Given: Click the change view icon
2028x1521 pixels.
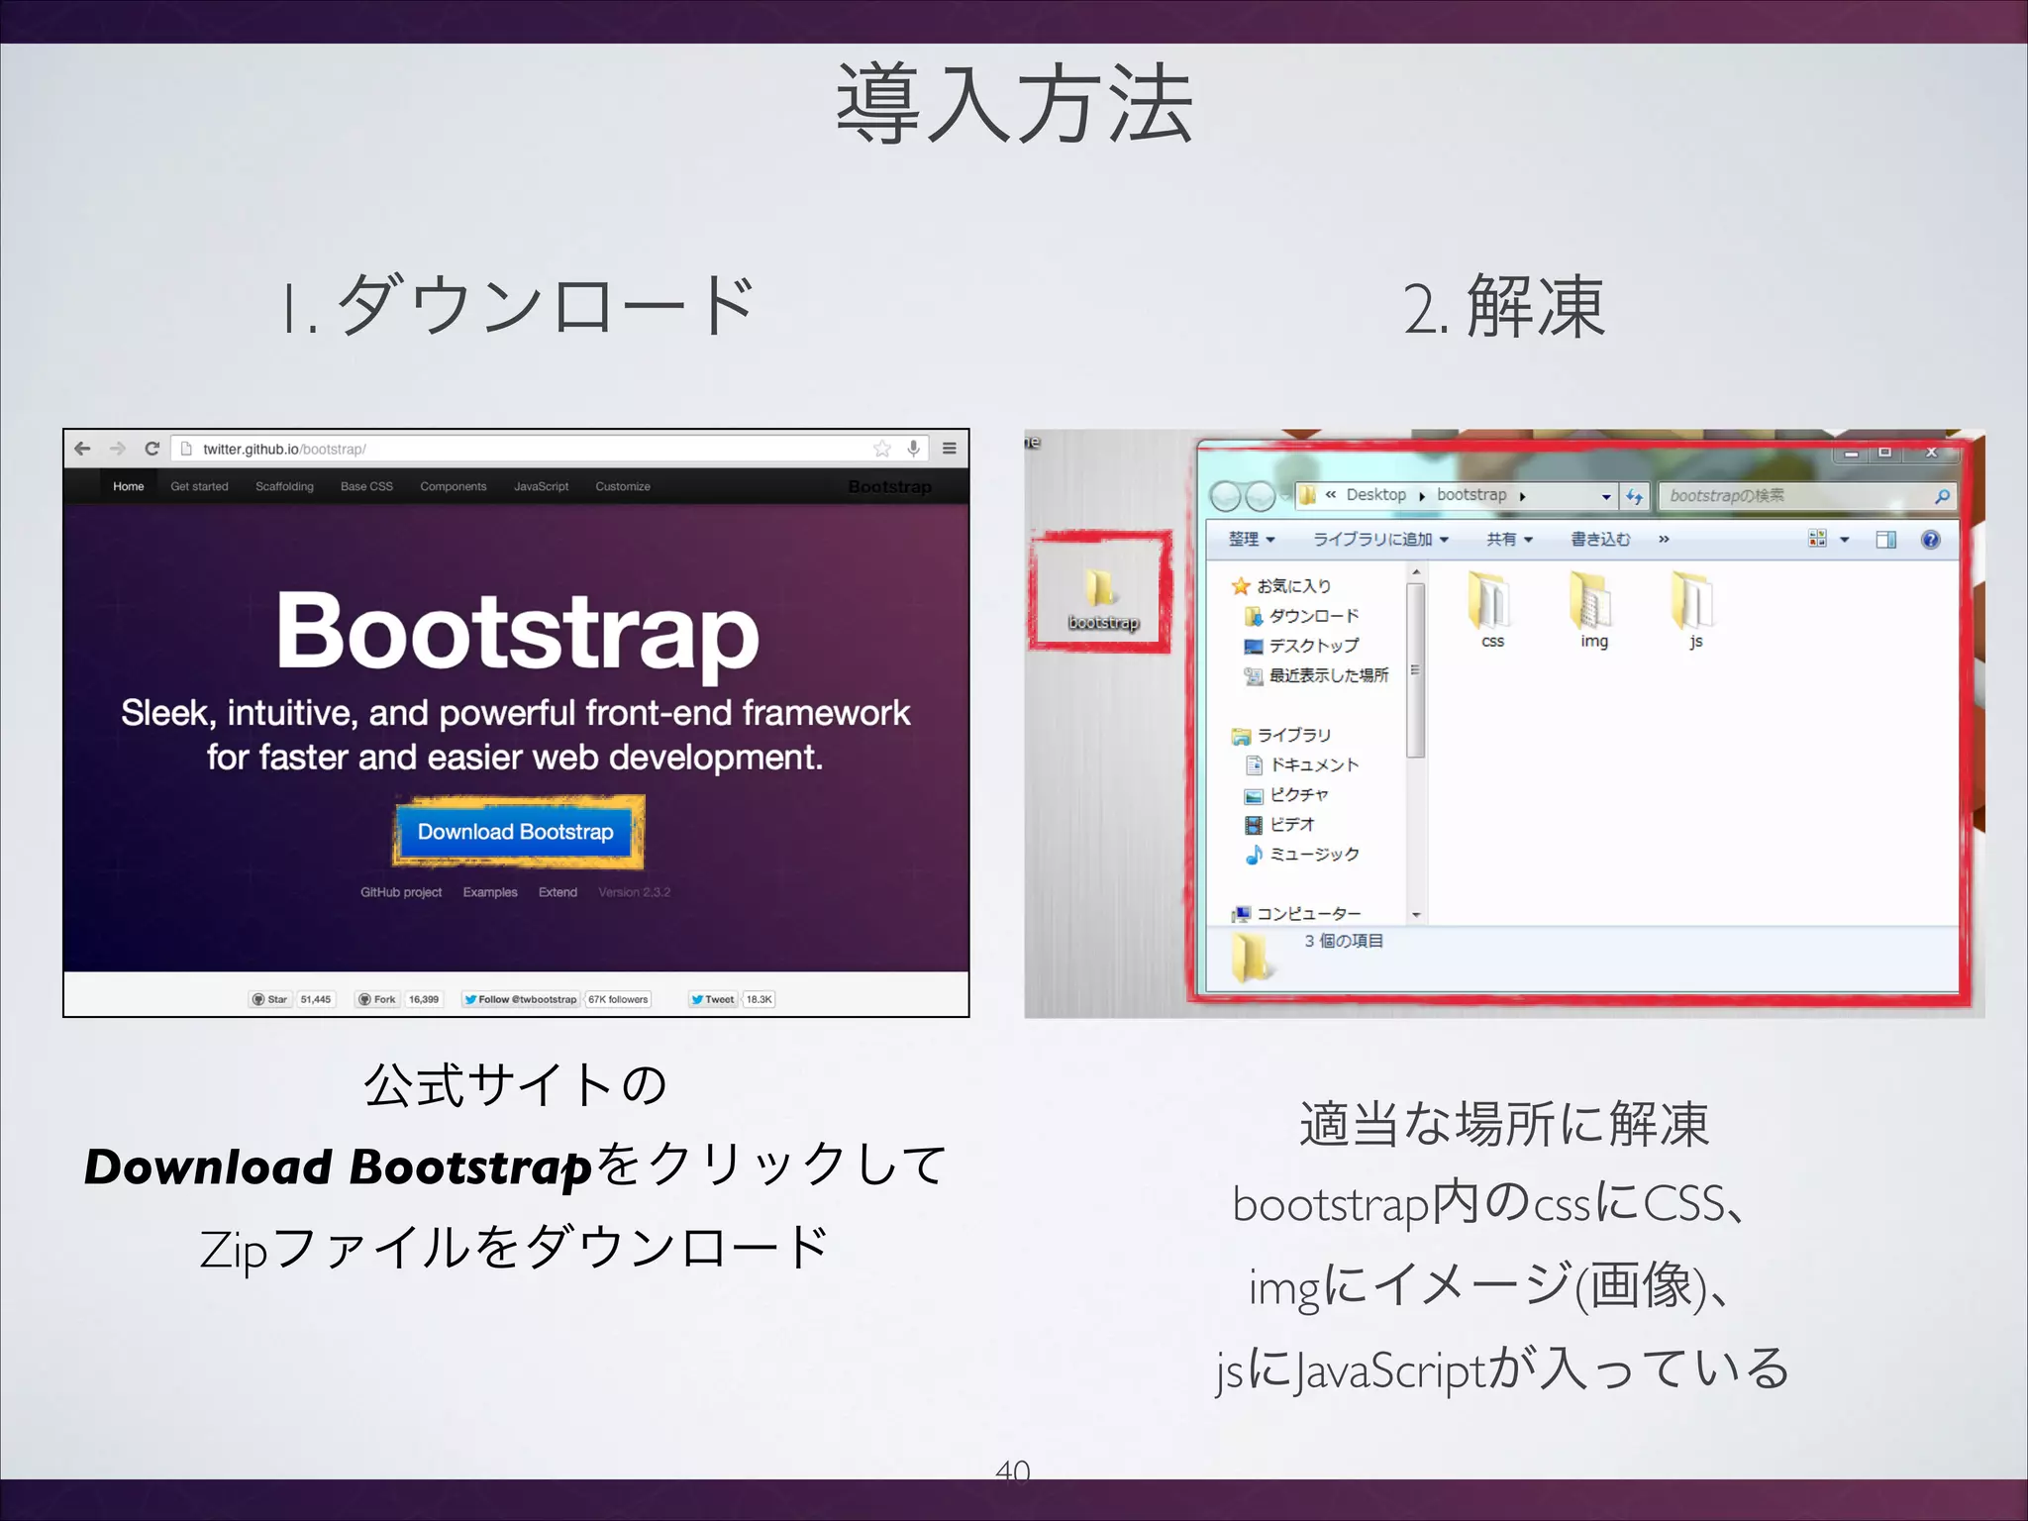Looking at the screenshot, I should click(1817, 539).
